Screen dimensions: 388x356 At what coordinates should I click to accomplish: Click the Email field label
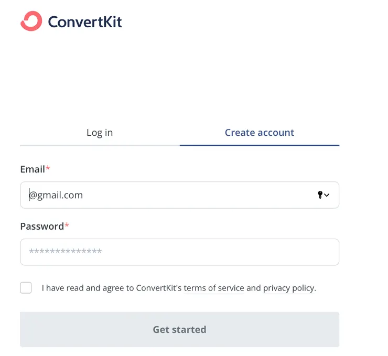pos(33,169)
